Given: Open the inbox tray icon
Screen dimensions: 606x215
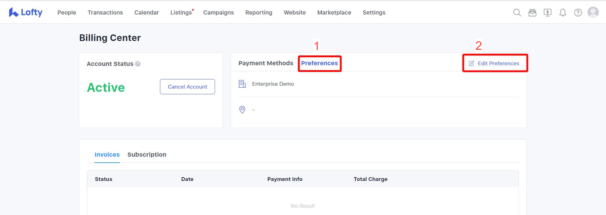Looking at the screenshot, I should tap(532, 13).
